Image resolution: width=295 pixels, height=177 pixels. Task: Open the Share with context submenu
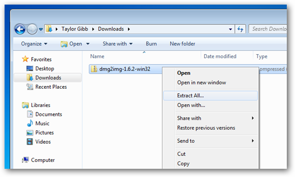coord(210,118)
